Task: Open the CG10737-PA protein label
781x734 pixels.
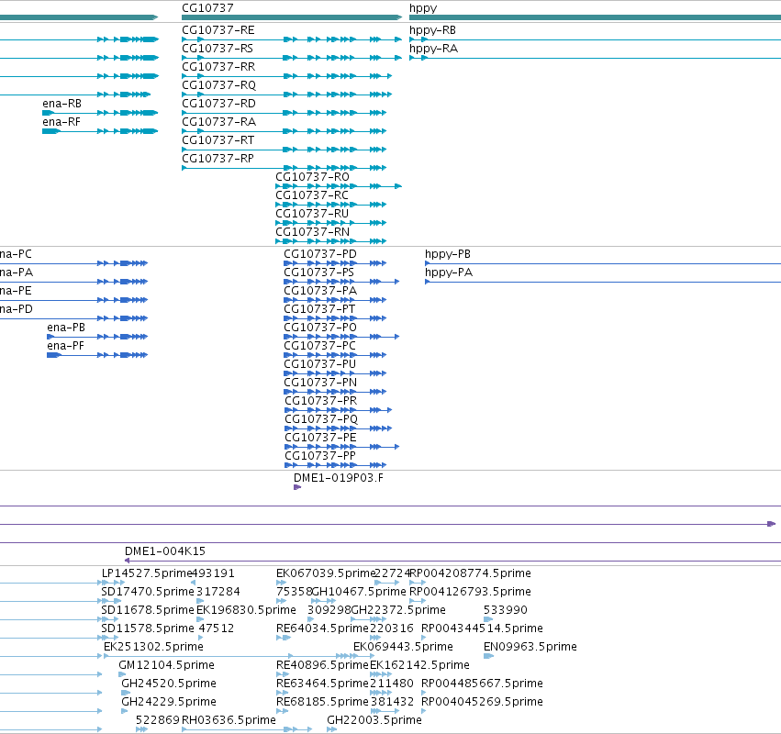Action: 320,291
